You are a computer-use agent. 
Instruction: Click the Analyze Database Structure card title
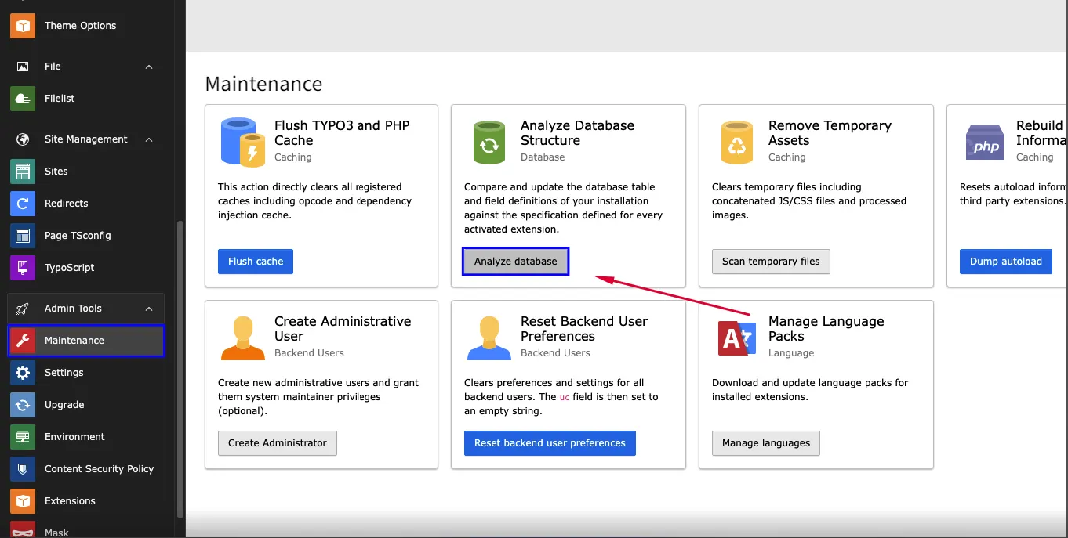577,133
